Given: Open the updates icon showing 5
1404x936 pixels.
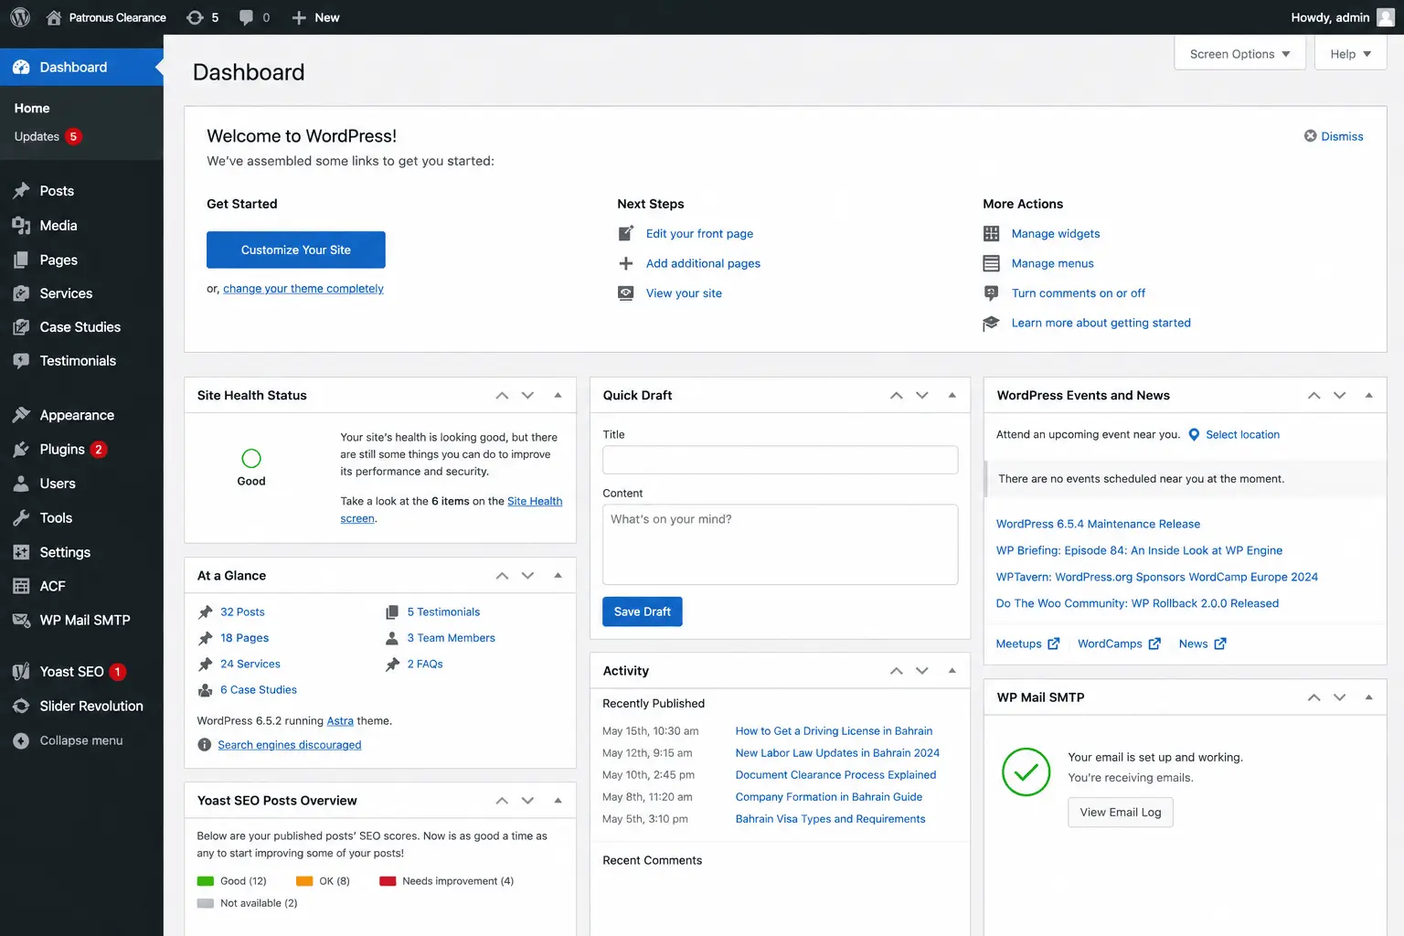Looking at the screenshot, I should 195,17.
